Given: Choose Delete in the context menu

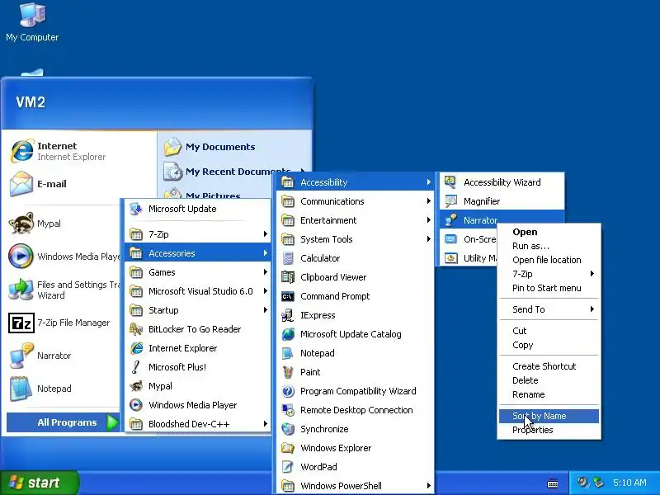Looking at the screenshot, I should point(549,380).
